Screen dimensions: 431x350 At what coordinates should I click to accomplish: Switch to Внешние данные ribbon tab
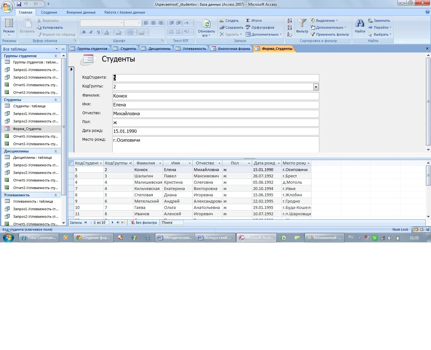point(81,12)
